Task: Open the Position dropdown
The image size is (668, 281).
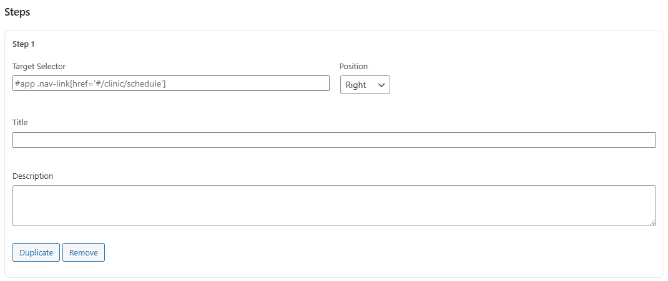Action: click(365, 85)
